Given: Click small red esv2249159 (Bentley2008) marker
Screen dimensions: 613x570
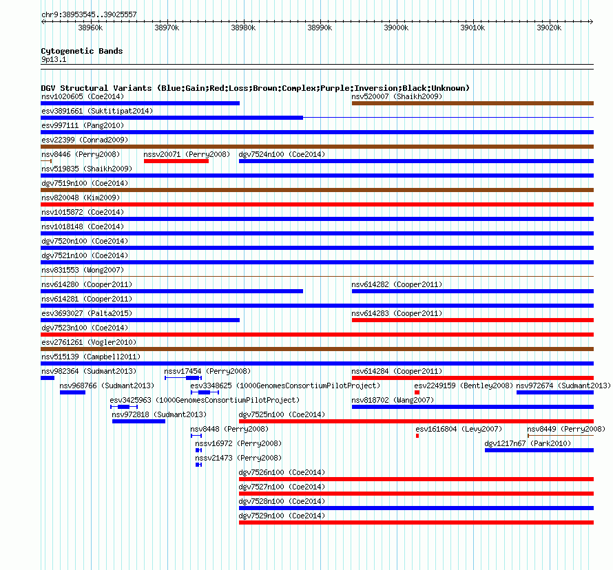Looking at the screenshot, I should pos(417,392).
